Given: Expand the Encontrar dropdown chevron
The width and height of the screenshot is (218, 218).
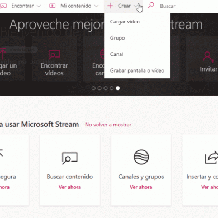Looking at the screenshot, I should point(39,6).
